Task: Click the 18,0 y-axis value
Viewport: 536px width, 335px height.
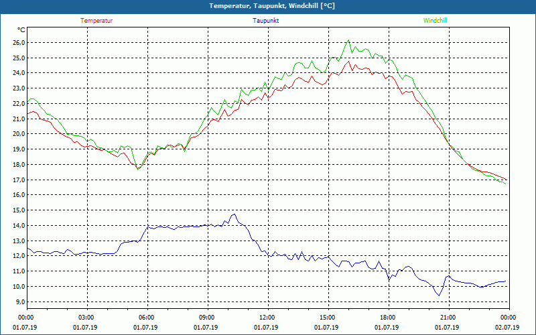Action: (x=19, y=165)
